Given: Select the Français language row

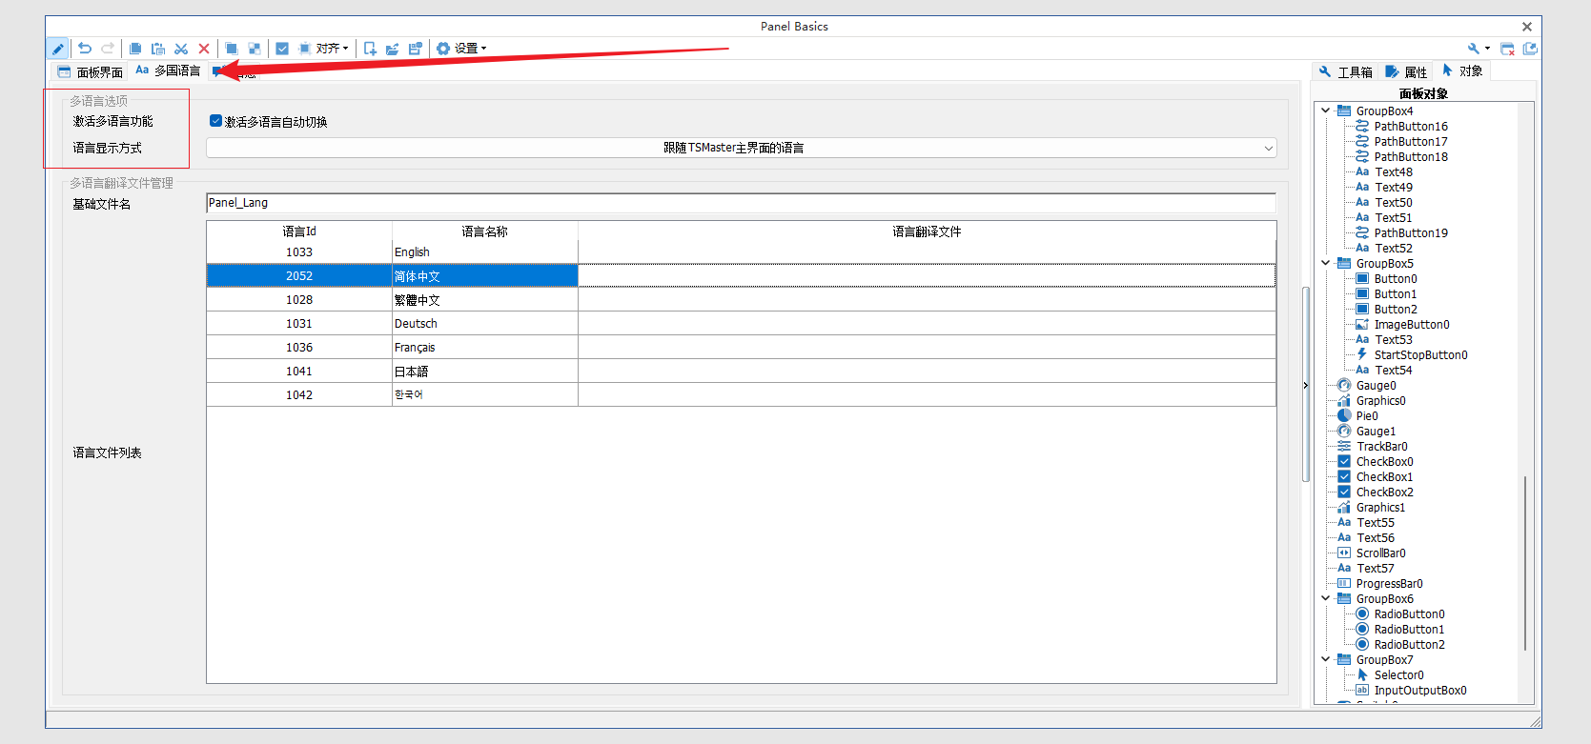Looking at the screenshot, I should (x=741, y=348).
